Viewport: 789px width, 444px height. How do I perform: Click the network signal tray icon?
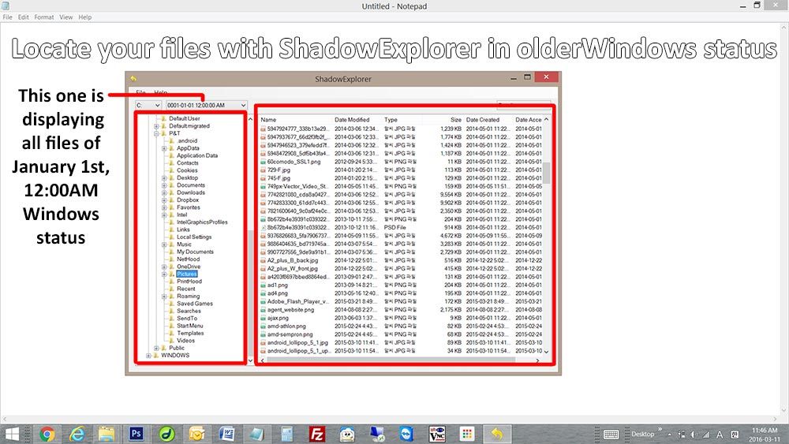(706, 435)
